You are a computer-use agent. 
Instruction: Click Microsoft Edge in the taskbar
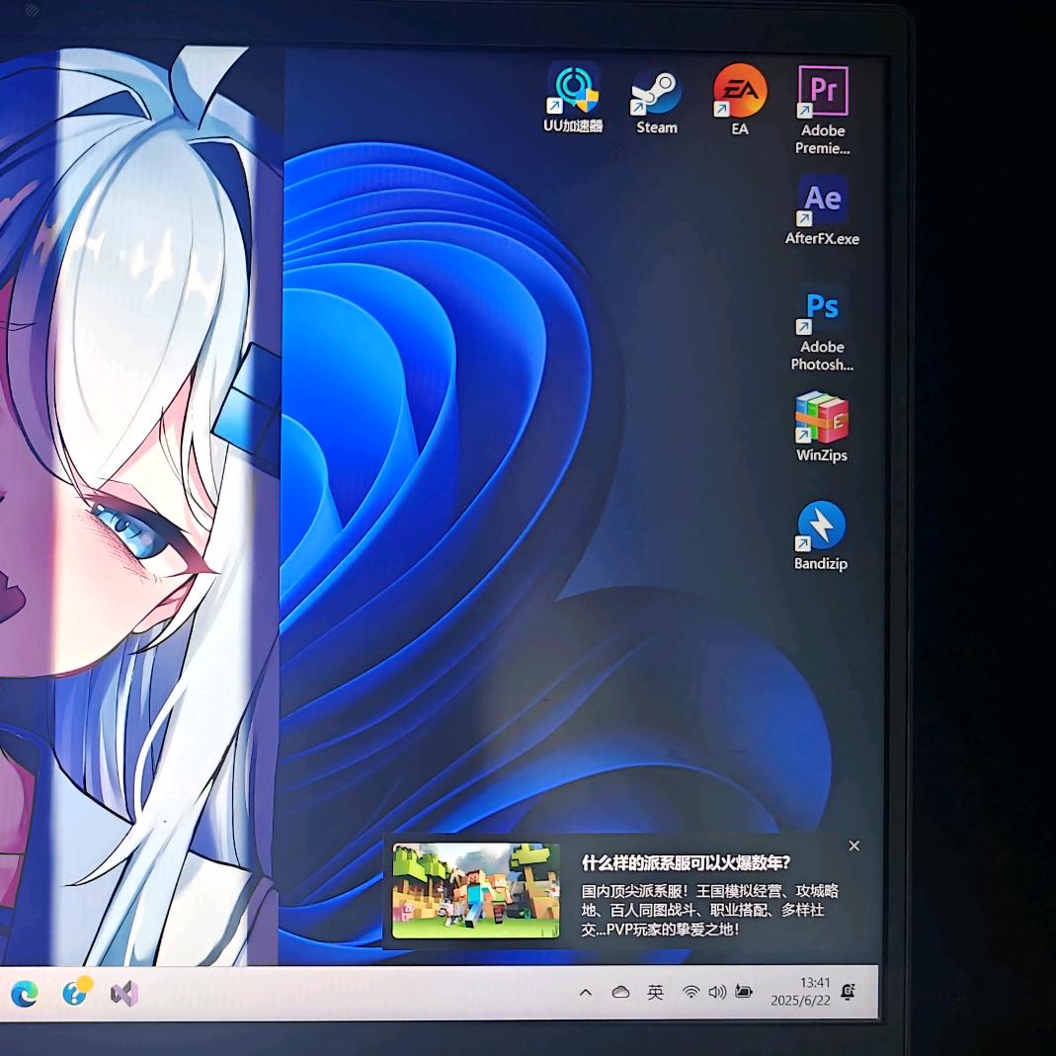(x=25, y=993)
